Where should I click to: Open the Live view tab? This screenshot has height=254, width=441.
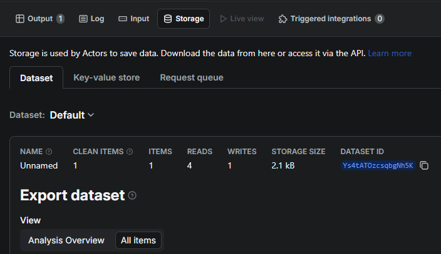tap(242, 19)
